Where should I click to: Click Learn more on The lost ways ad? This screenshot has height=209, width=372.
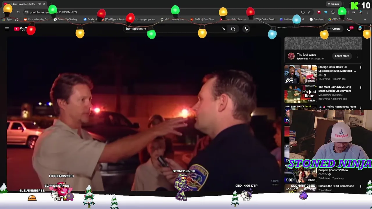[x=342, y=56]
